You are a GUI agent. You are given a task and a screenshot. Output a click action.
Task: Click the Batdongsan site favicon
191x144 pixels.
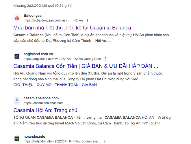(17, 18)
